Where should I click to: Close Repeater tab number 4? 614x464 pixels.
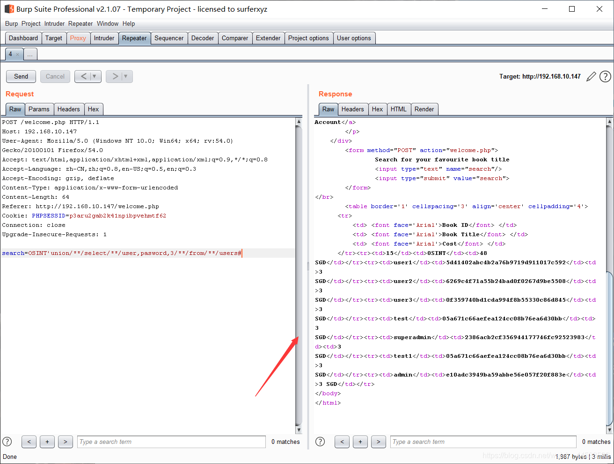(18, 54)
